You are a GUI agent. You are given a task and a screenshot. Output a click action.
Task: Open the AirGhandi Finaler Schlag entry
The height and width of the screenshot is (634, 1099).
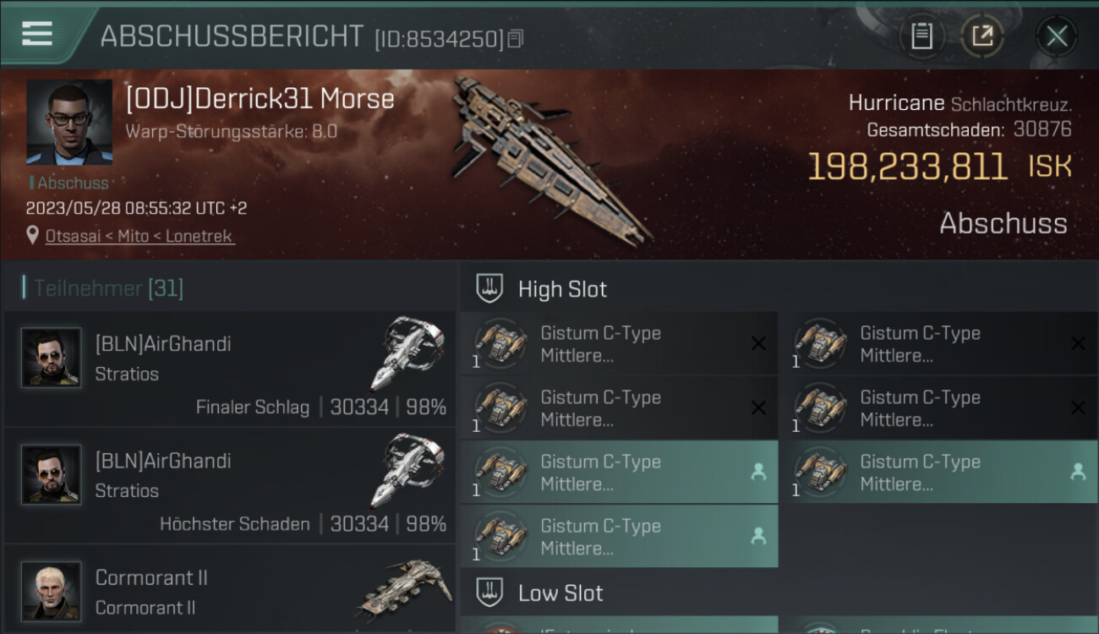coord(230,369)
